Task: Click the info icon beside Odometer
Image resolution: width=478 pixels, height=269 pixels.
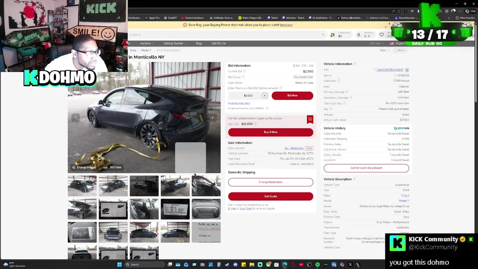Action: coord(339,81)
